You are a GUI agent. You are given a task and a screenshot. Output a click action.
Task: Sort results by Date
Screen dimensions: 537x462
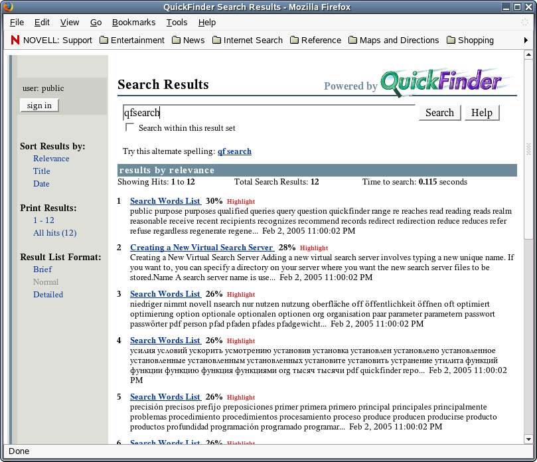coord(41,184)
